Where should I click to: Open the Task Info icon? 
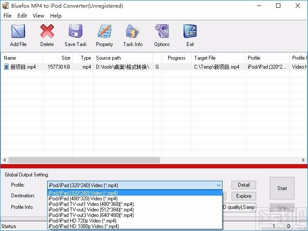133,31
